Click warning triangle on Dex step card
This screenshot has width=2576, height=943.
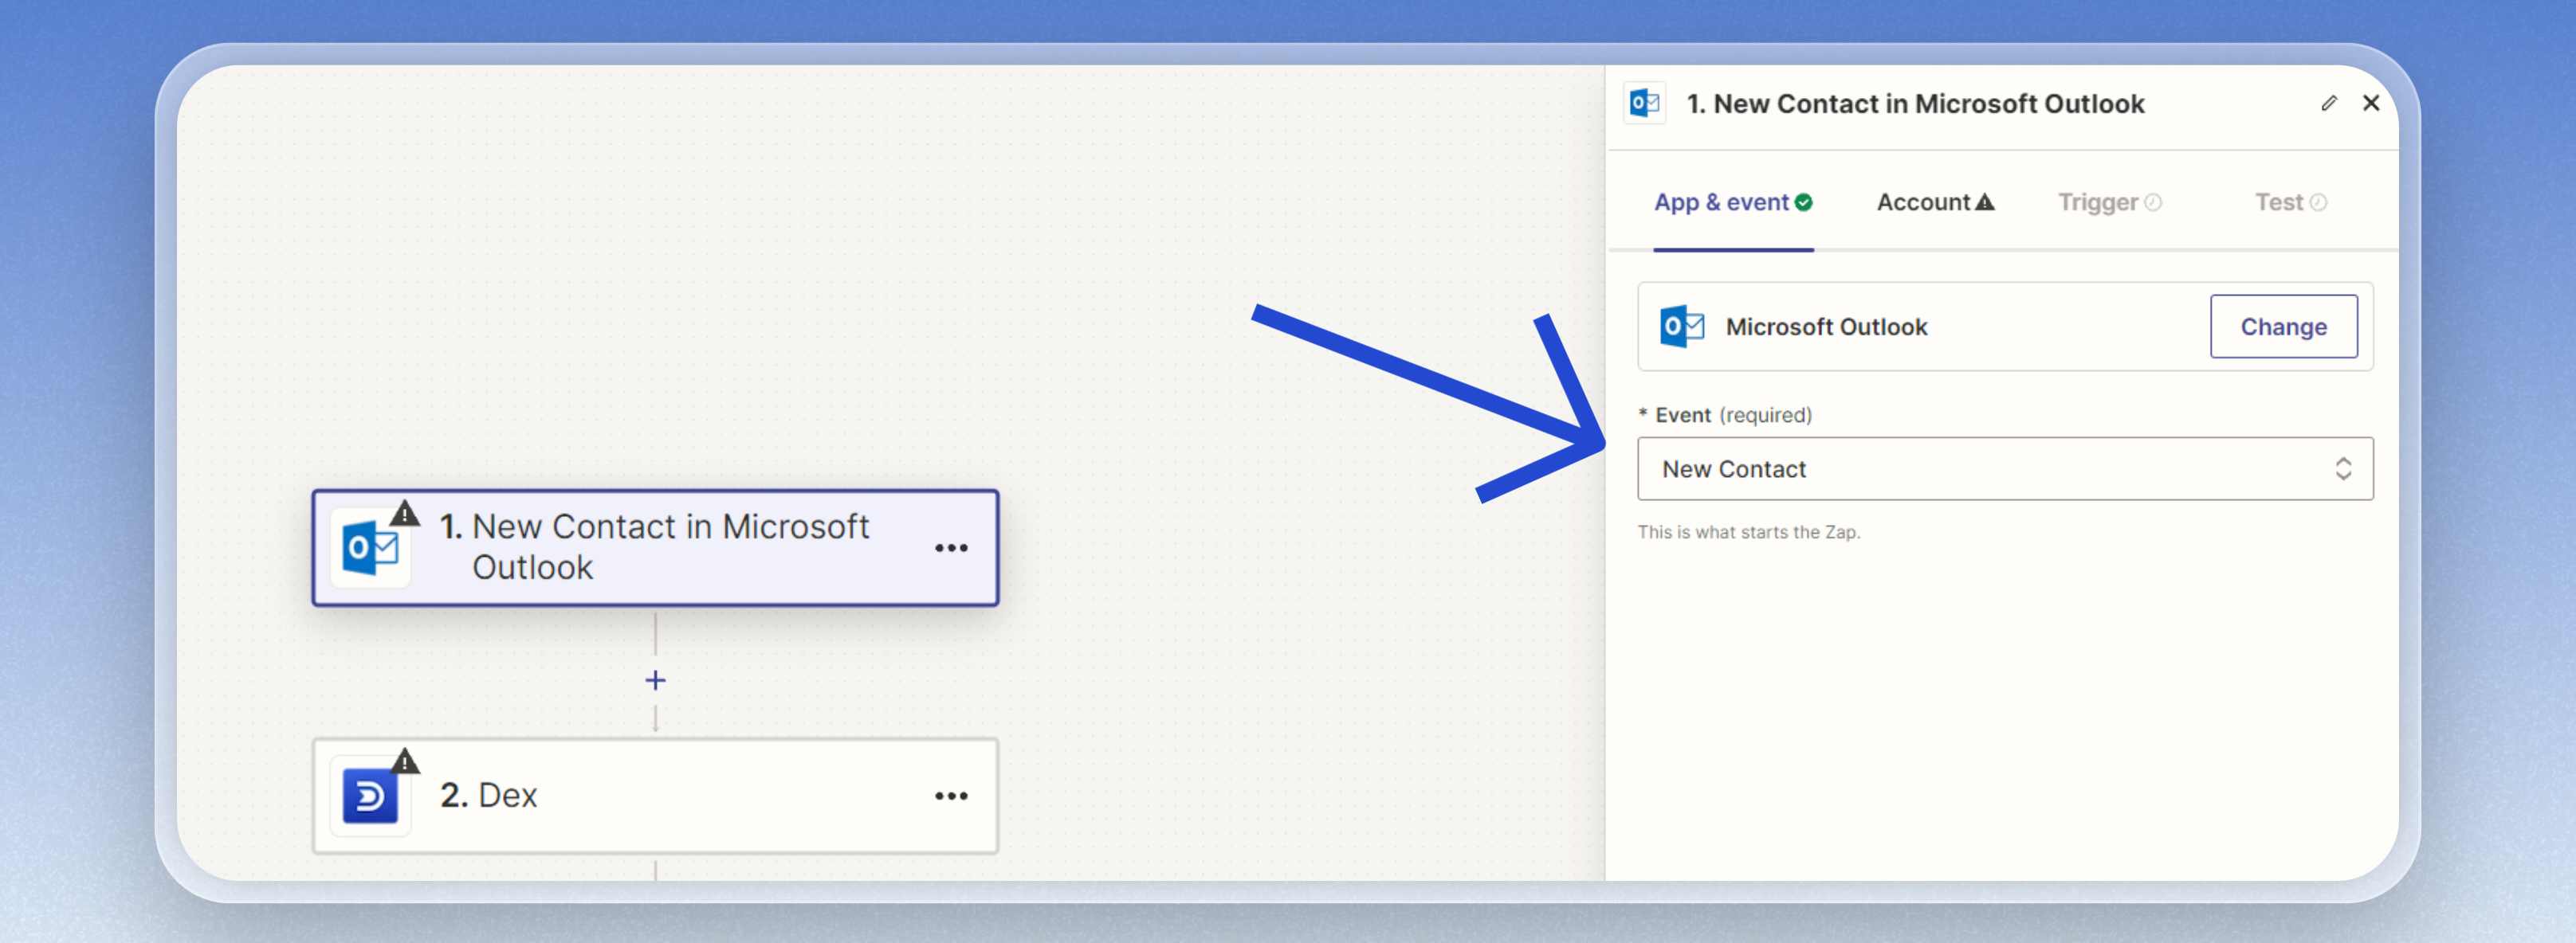pyautogui.click(x=404, y=761)
